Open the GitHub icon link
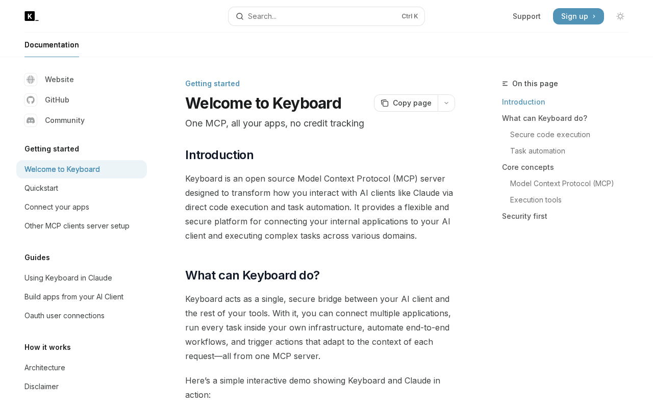653x408 pixels. (x=31, y=100)
